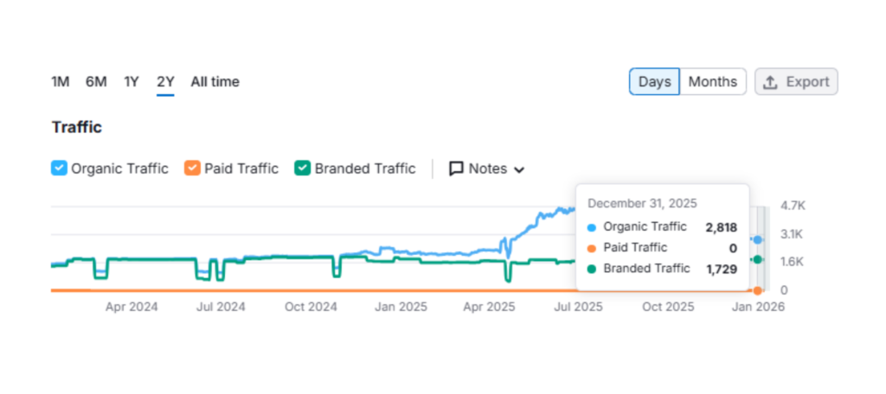Select the 2Y time range tab
Screen dimensions: 886x394
[165, 82]
